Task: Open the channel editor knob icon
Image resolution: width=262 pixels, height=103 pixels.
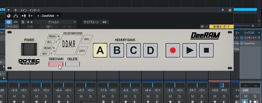Action: (9, 16)
